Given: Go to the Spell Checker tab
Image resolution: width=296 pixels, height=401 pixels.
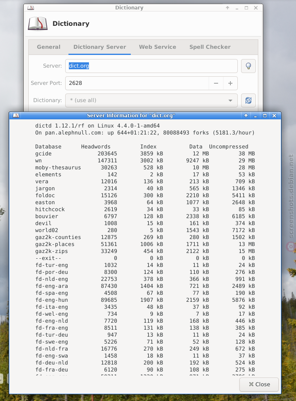Looking at the screenshot, I should (x=210, y=47).
